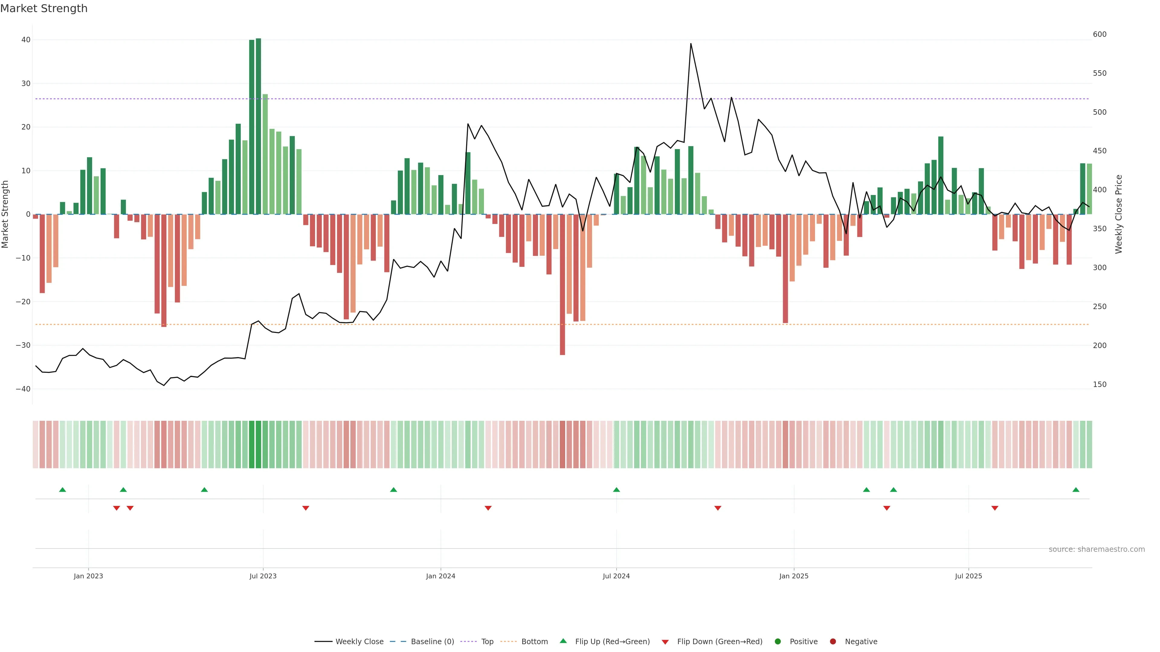
Task: Click the green flip-up triangle at Jul 2024
Action: [617, 490]
